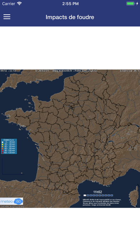Click the 'Eclairs il y a' legend header
Image resolution: width=140 pixels, height=249 pixels.
click(9, 140)
